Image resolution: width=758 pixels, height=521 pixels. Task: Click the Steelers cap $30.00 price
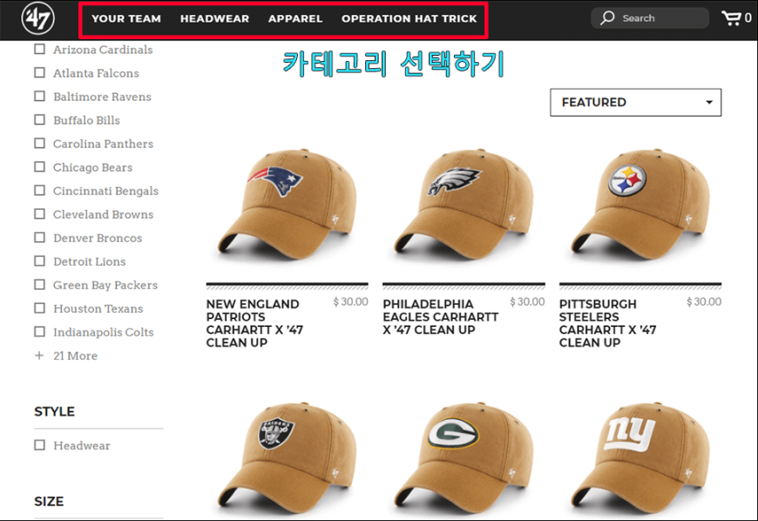click(704, 302)
